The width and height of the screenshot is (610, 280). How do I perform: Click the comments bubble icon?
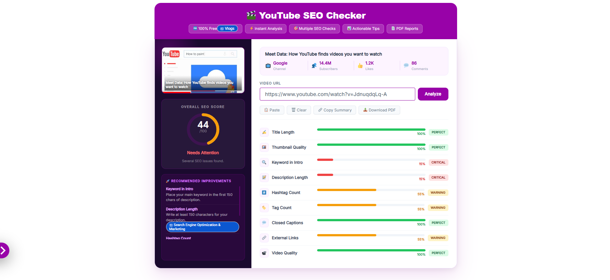[x=406, y=66]
